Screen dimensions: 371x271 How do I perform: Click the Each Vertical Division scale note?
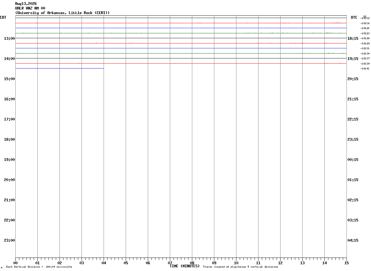pyautogui.click(x=39, y=267)
